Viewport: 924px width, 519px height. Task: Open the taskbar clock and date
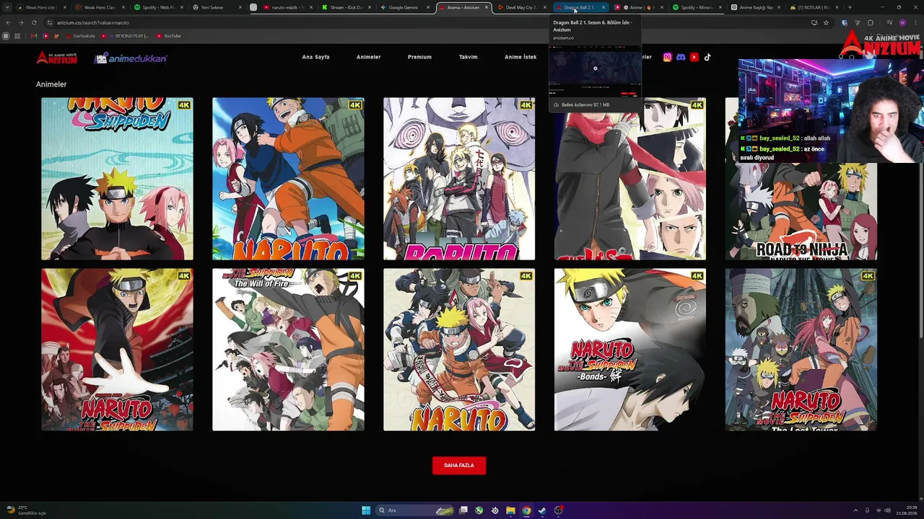tap(906, 510)
